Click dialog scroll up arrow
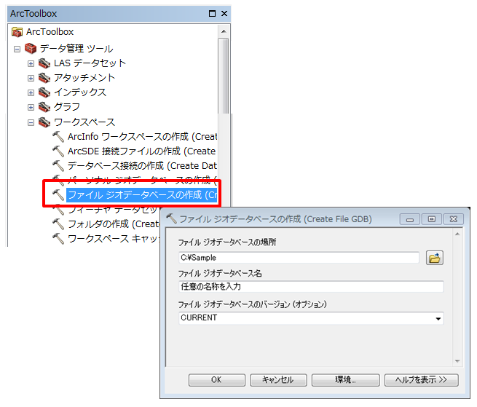This screenshot has width=477, height=407. 457,234
